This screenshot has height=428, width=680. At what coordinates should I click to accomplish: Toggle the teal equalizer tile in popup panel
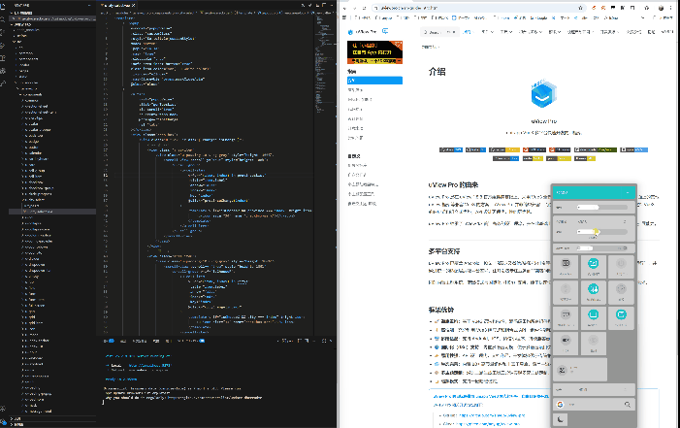coord(594,291)
